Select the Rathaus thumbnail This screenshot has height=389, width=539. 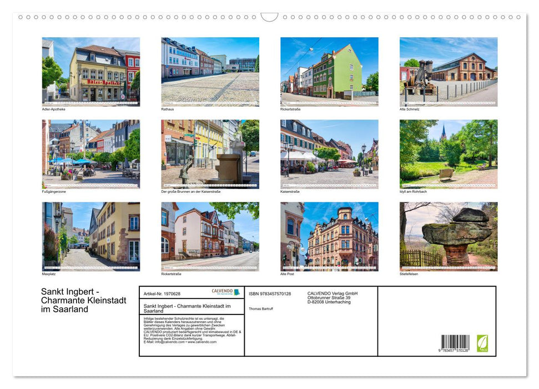coord(210,70)
